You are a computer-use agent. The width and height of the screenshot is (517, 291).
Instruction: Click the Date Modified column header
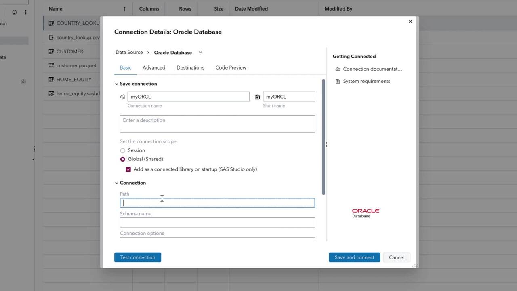coord(251,9)
